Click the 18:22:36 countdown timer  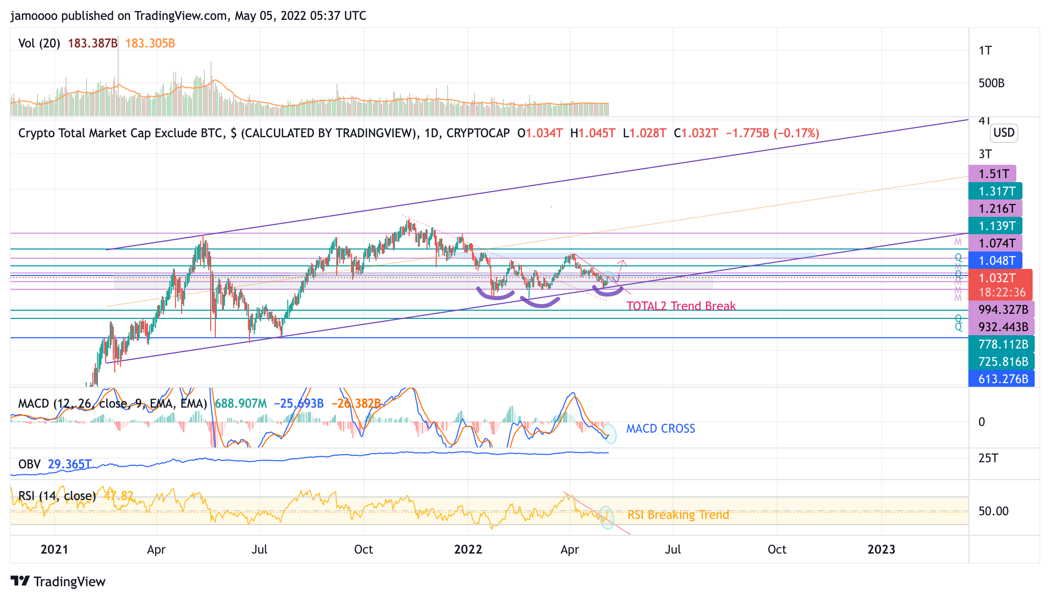(x=1002, y=292)
